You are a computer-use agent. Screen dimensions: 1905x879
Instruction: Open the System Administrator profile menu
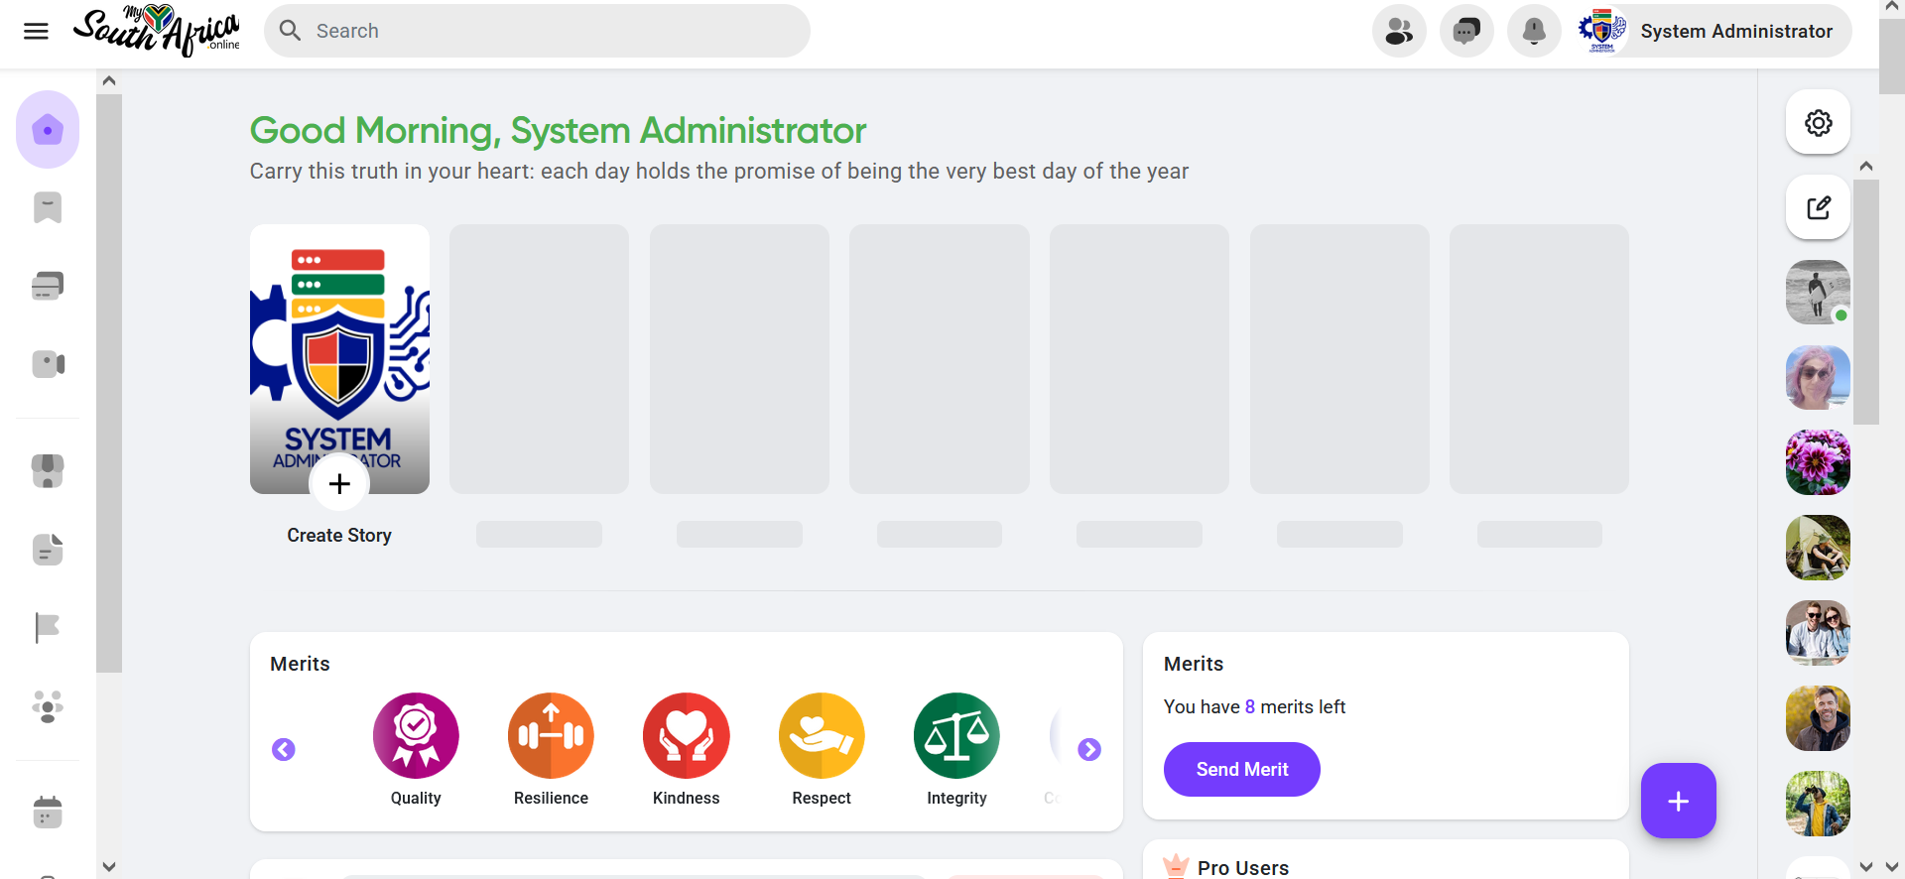1714,31
